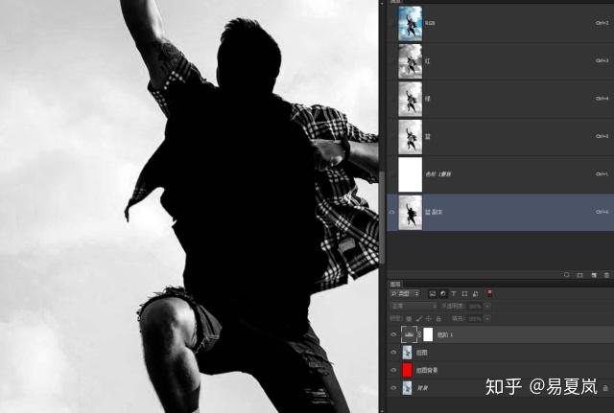The image size is (614, 413).
Task: Hide the 抠图背景 red layer
Action: (x=394, y=370)
